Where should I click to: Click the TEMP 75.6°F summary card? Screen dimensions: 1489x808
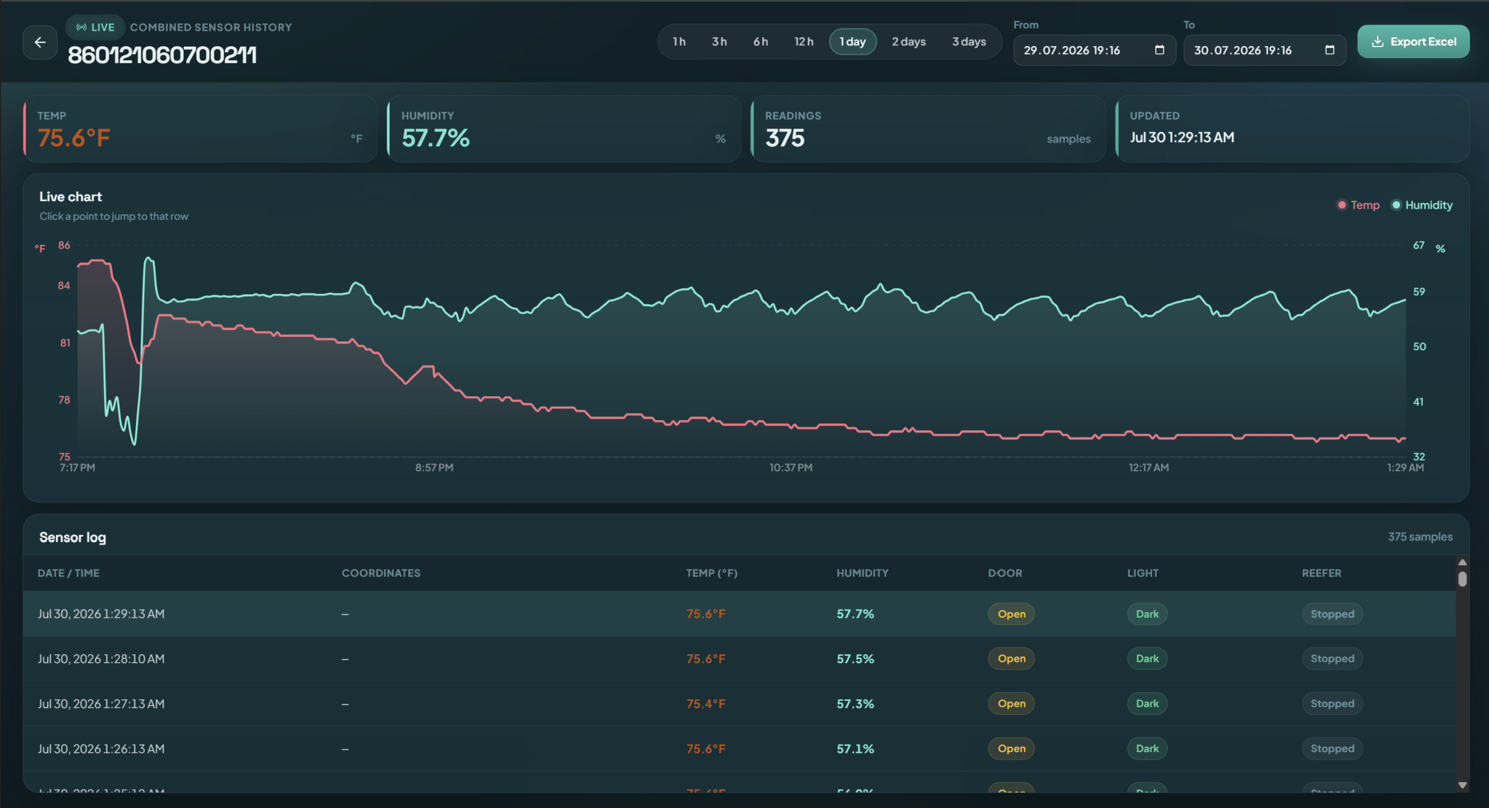click(x=200, y=129)
